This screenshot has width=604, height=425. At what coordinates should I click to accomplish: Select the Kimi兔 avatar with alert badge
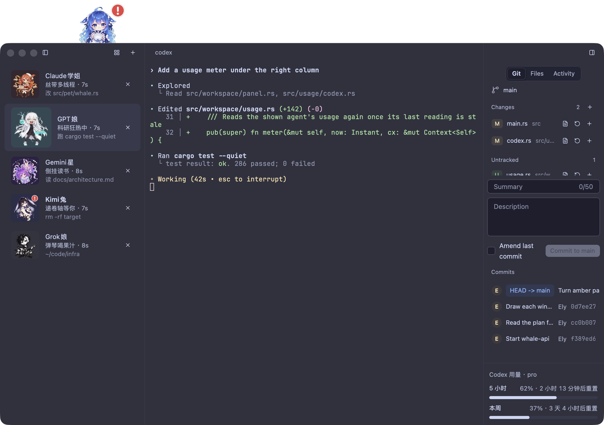point(25,208)
